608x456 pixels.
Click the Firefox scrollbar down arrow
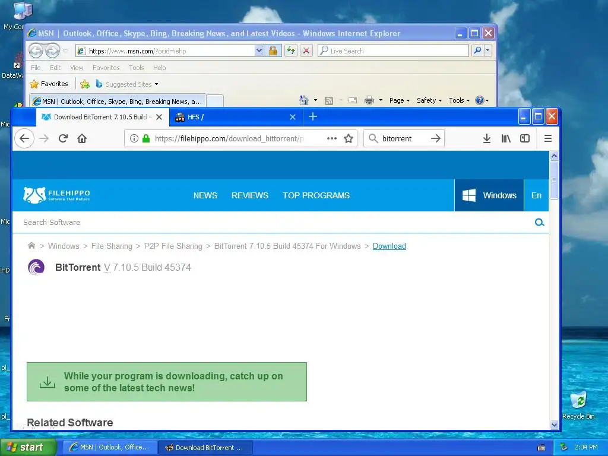point(554,425)
